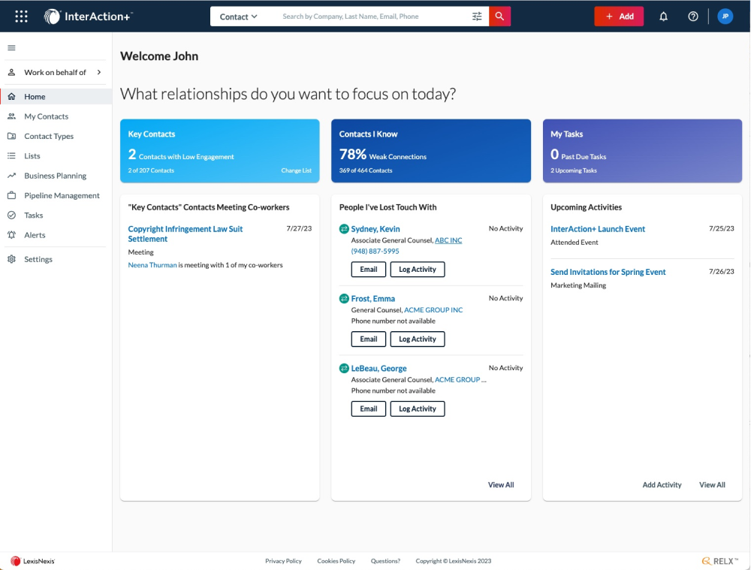Screen dimensions: 751x570
Task: Click the Pipeline Management briefcase icon
Action: 11,195
